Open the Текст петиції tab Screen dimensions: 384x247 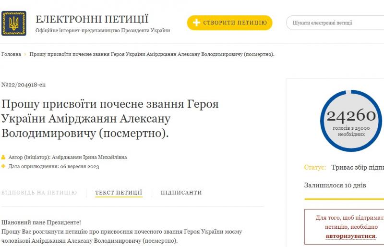[119, 193]
